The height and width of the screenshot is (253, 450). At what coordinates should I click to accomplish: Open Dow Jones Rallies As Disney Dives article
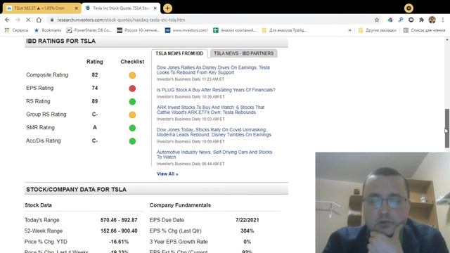[x=213, y=70]
